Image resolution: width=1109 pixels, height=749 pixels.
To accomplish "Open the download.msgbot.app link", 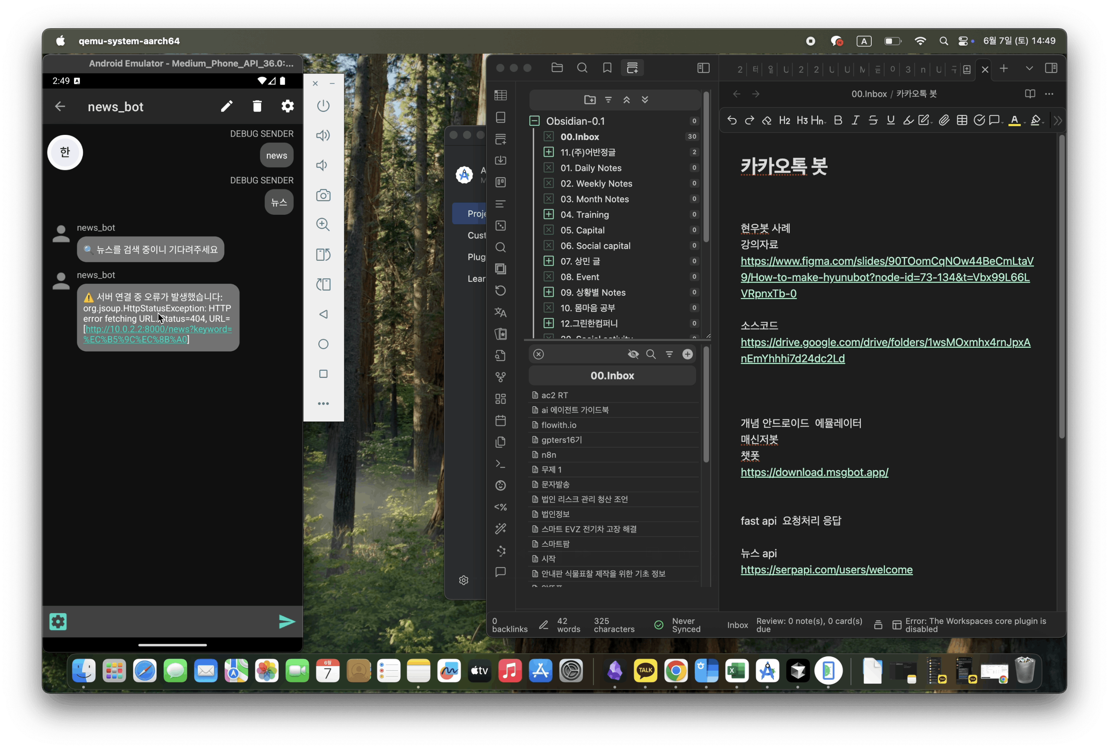I will [x=814, y=472].
